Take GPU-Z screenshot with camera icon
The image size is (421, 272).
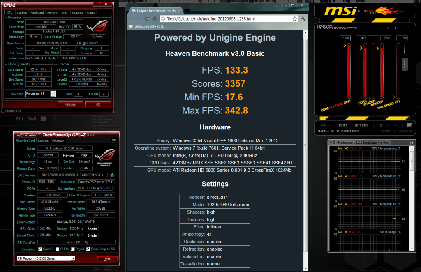point(114,140)
